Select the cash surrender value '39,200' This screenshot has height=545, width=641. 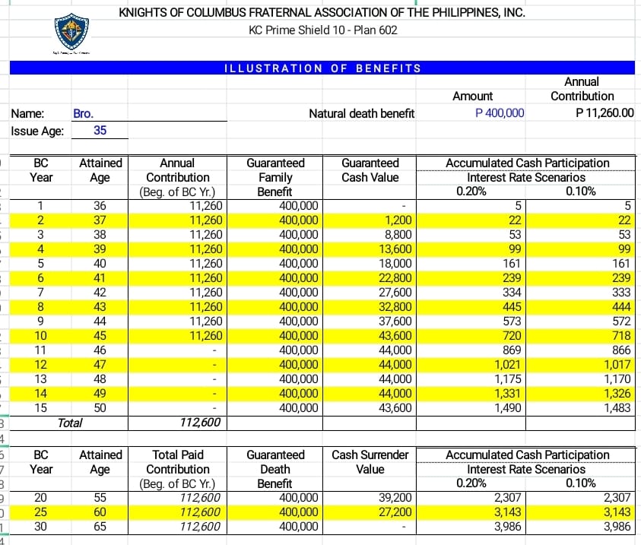(x=395, y=498)
